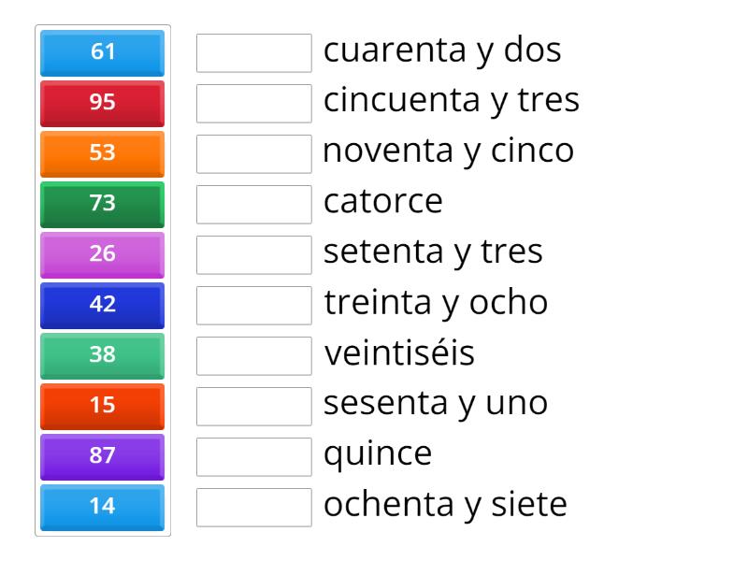Click the answer box beside veintiséis
This screenshot has width=748, height=561.
(x=253, y=355)
